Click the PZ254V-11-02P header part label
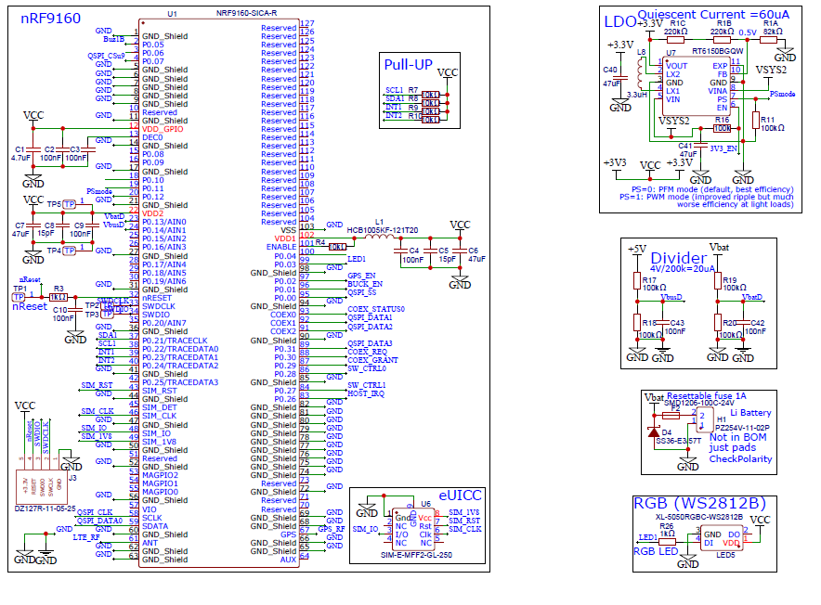This screenshot has width=821, height=605. click(x=742, y=428)
